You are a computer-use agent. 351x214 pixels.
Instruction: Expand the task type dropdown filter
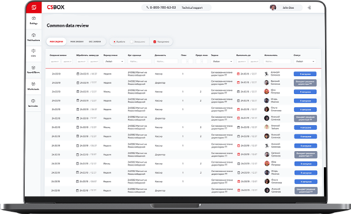(x=222, y=61)
